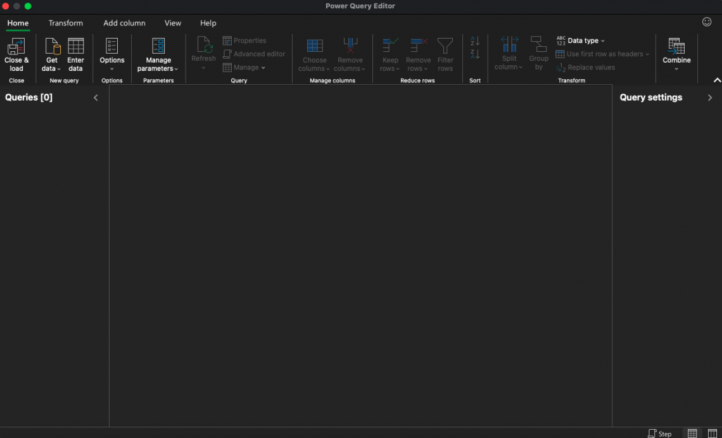Click the Choose columns icon

[315, 46]
